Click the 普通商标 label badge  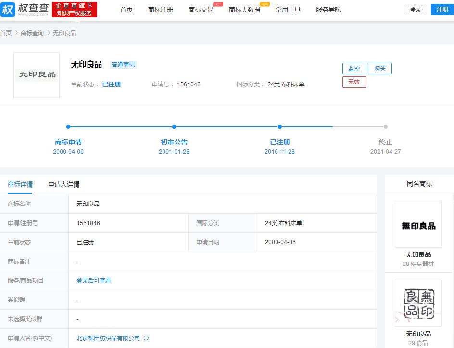tap(123, 64)
